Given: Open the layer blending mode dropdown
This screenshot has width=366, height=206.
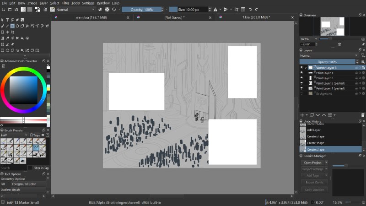Looking at the screenshot, I should 329,55.
